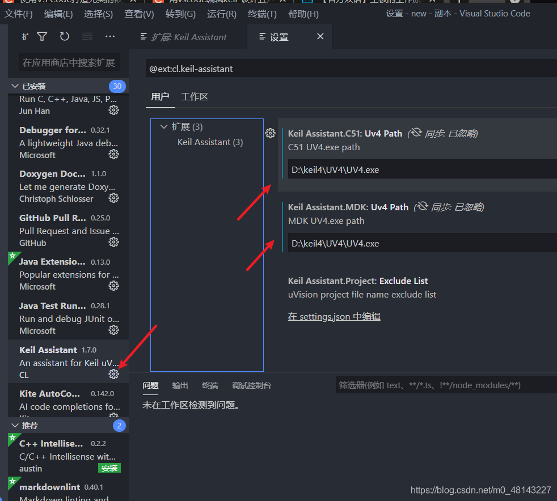557x501 pixels.
Task: Install the C++ Intellisense extension
Action: pos(109,468)
